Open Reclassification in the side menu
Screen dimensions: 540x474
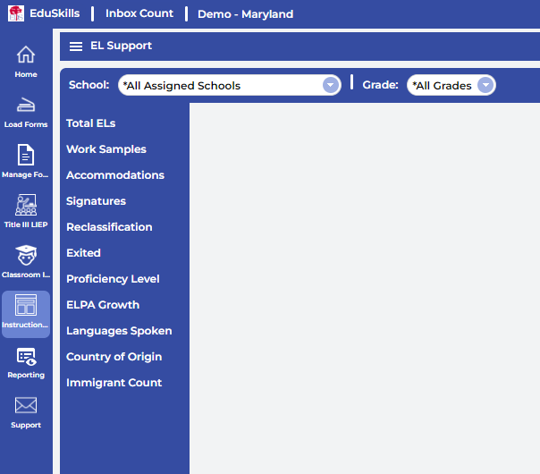point(109,227)
